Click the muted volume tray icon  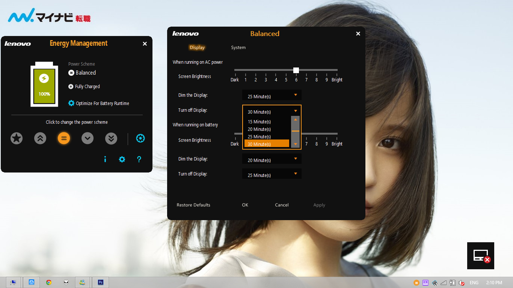(462, 283)
